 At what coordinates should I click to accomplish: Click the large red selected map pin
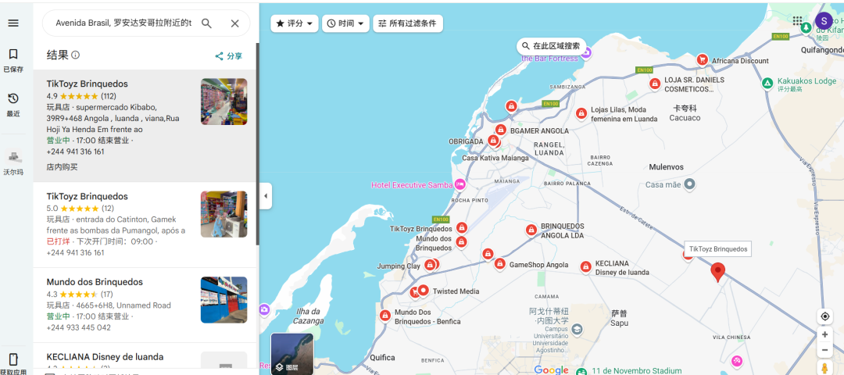click(x=717, y=272)
